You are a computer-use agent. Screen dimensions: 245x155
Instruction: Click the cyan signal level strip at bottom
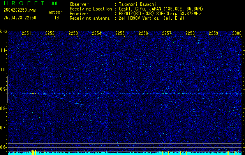(x=125, y=153)
